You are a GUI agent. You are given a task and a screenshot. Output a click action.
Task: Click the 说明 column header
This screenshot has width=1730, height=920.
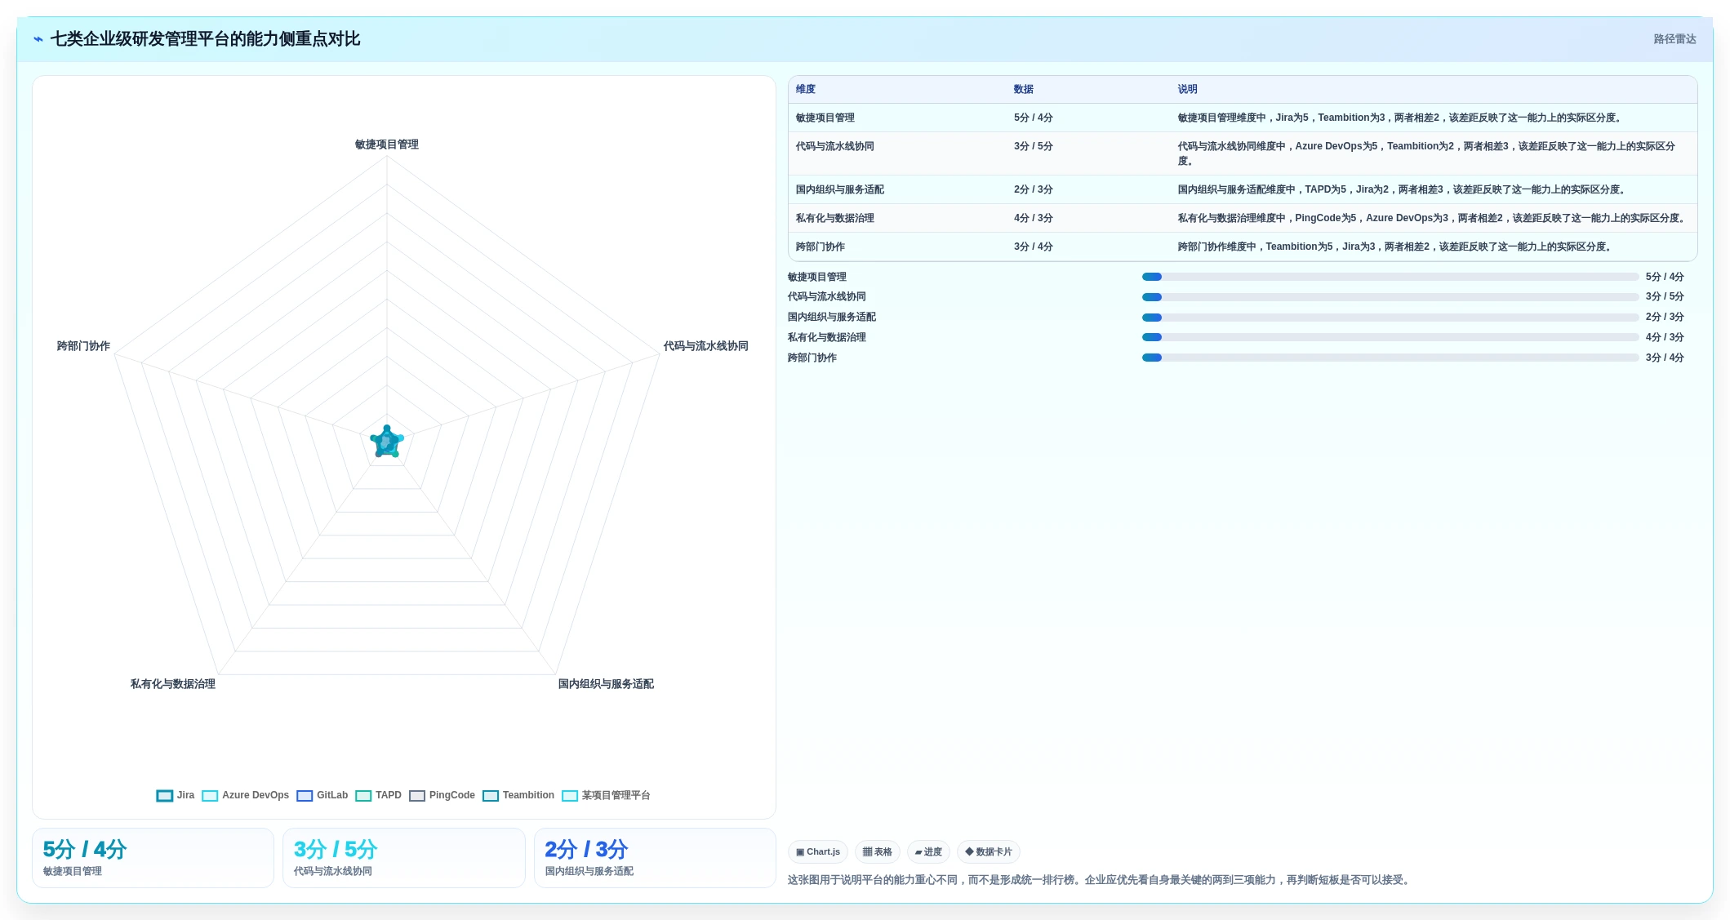point(1187,89)
